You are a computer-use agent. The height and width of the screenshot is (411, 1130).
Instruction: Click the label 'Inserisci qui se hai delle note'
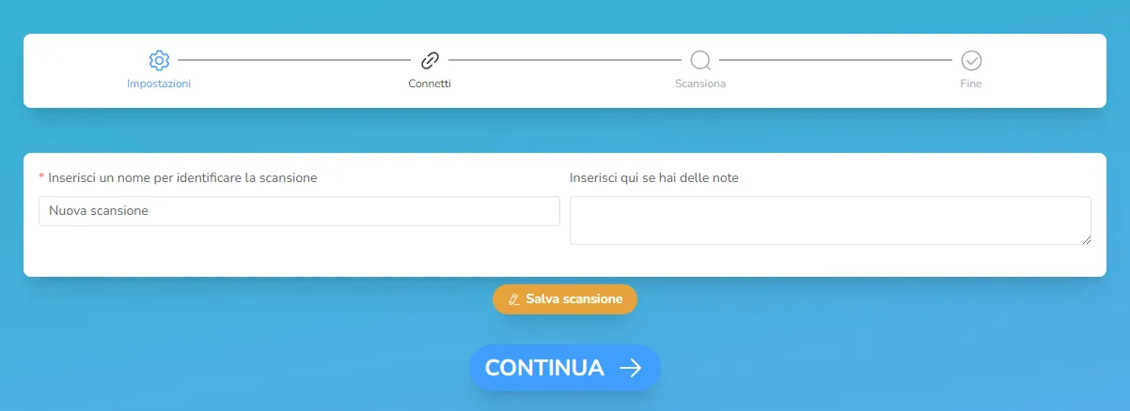654,178
